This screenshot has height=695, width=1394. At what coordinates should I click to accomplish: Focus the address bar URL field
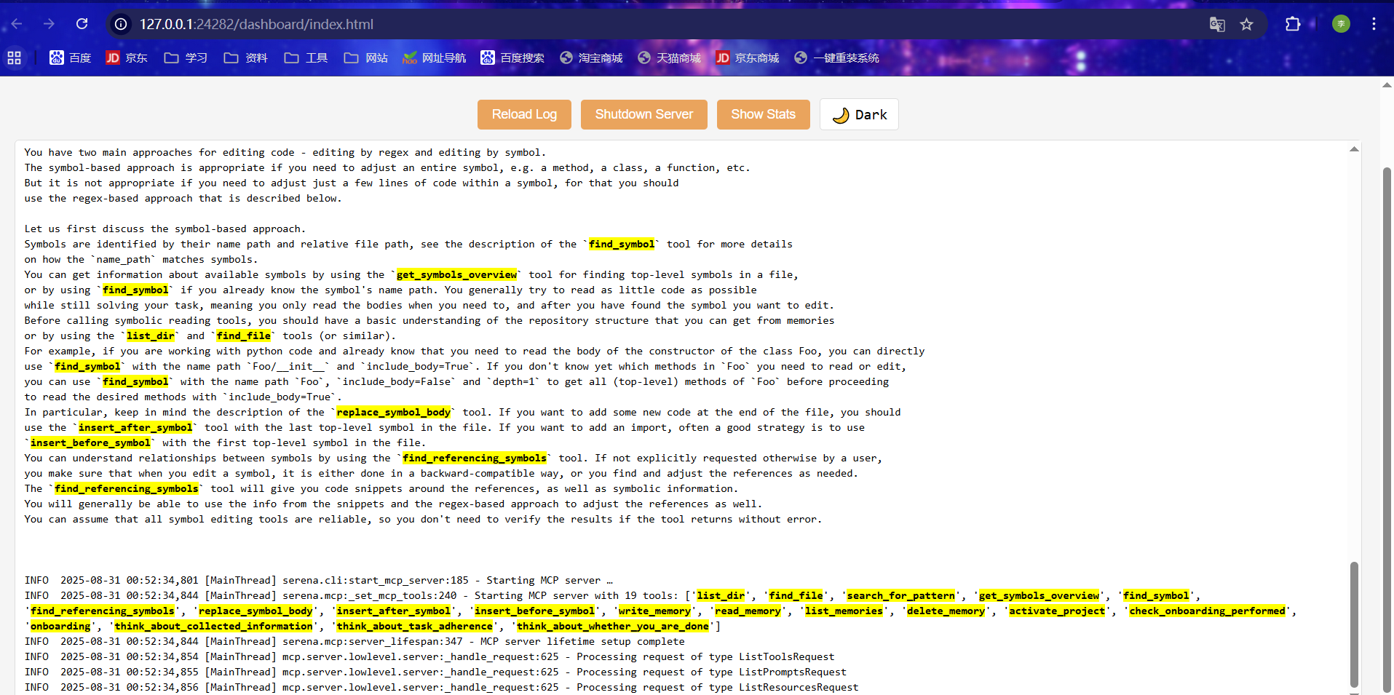point(655,24)
